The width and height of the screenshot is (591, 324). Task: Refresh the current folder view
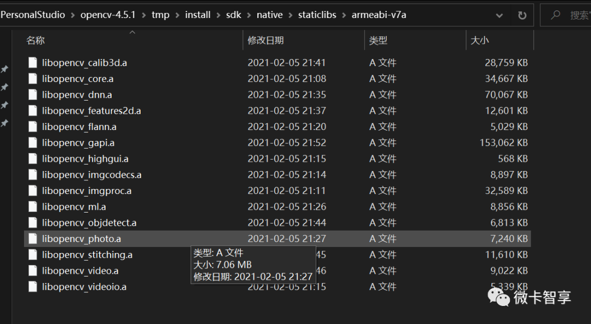[x=522, y=15]
